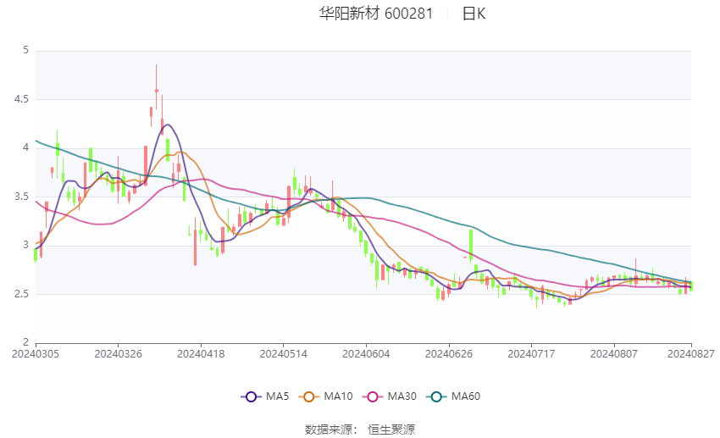
Task: Click the 20240626 date axis label
Action: 449,354
